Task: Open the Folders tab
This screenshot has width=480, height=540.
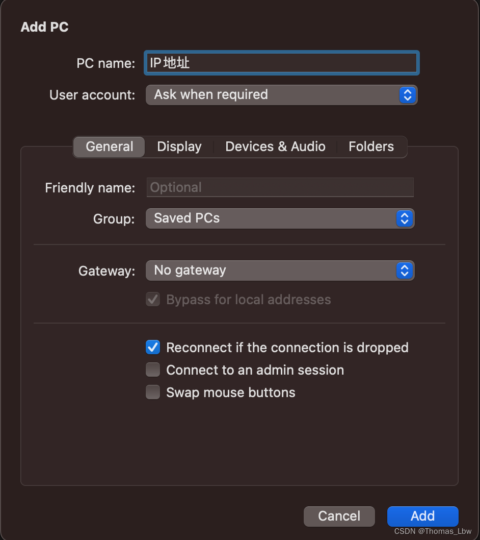Action: [371, 147]
